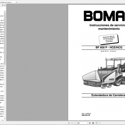Click the catalog number '008 054 03'
This screenshot has width=125, height=125.
click(x=86, y=115)
